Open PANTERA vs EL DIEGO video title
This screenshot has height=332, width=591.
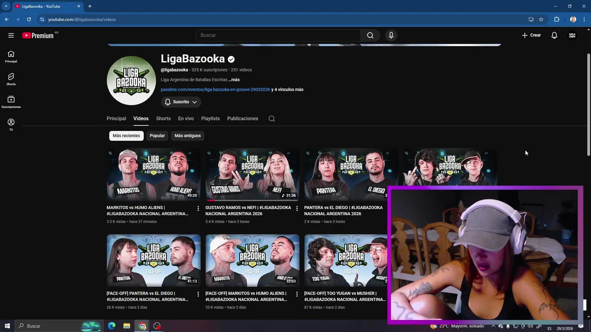click(x=344, y=211)
